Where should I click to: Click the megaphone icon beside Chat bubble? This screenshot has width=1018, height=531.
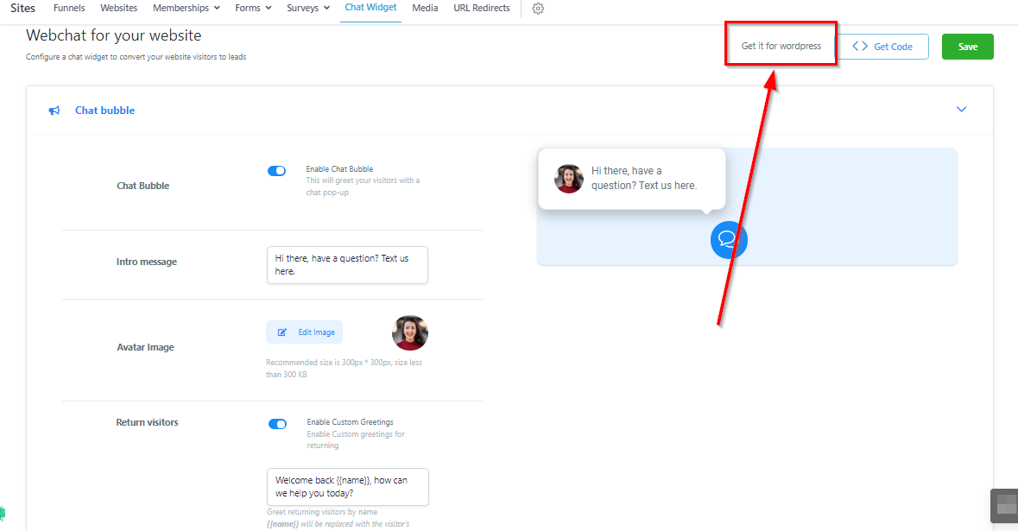54,111
